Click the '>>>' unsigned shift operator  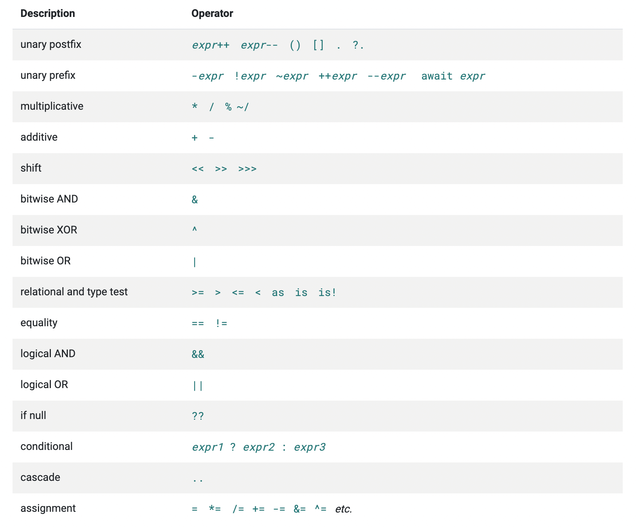(247, 169)
